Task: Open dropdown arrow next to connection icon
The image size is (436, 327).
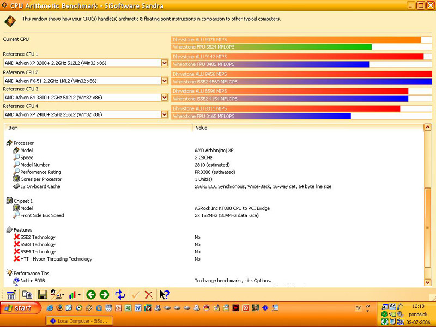Action: [x=63, y=295]
